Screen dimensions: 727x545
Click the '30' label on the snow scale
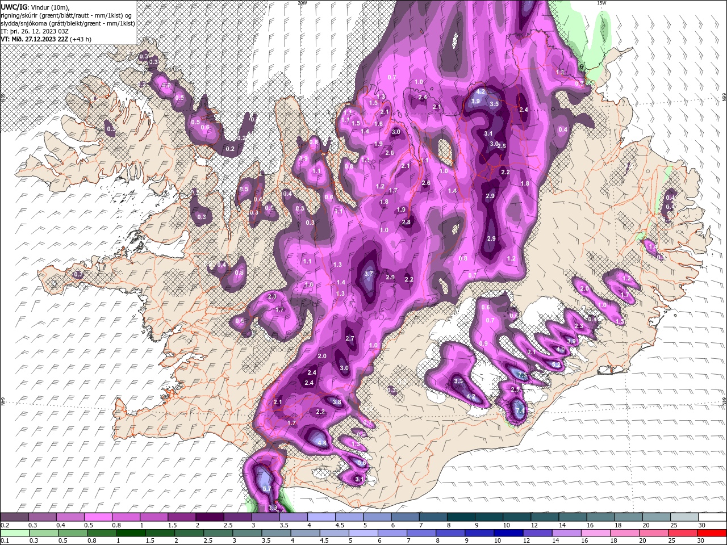[x=702, y=525]
